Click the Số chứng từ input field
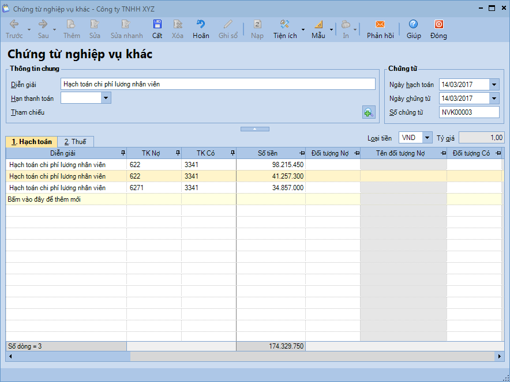The image size is (510, 382). click(x=468, y=112)
